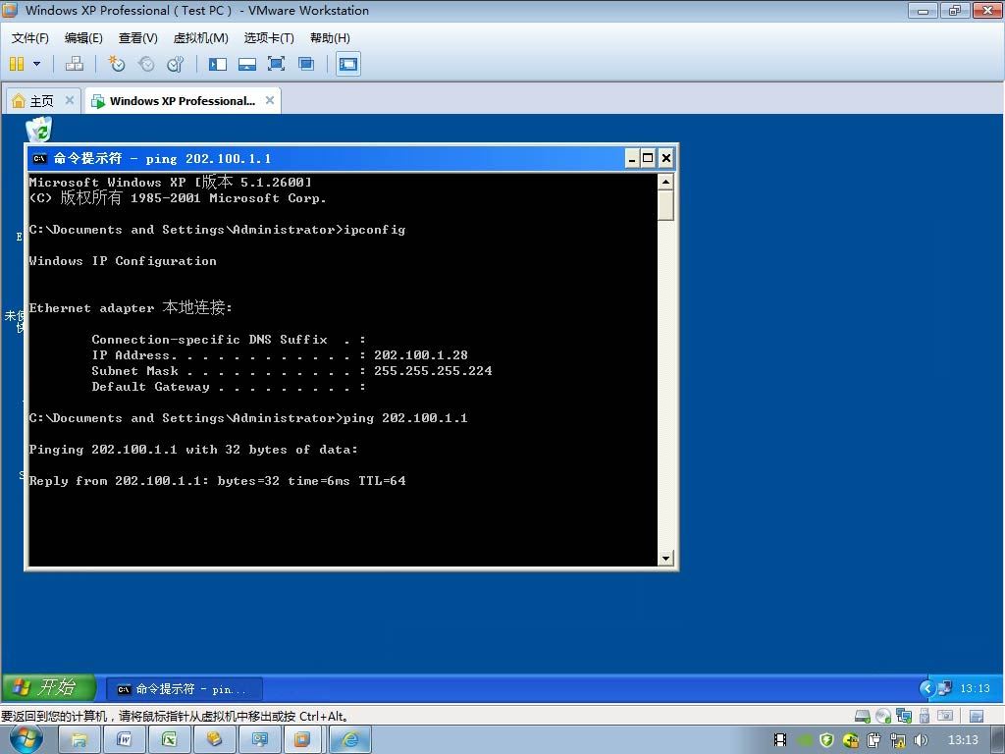Screen dimensions: 1005x754
Task: Click the scroll down arrow in command prompt
Action: (x=666, y=559)
